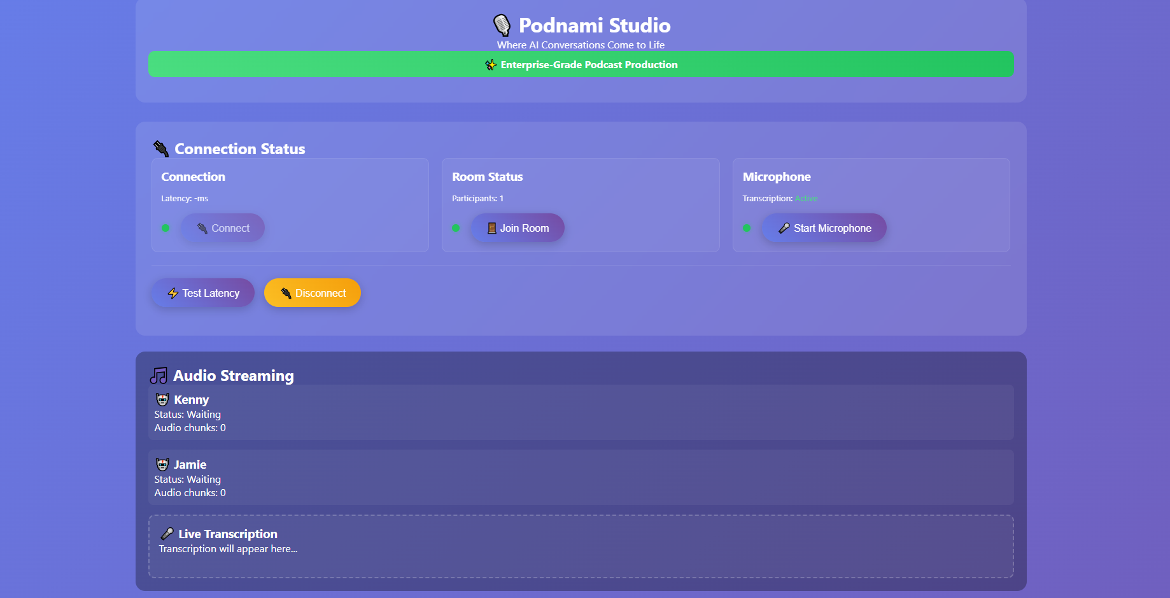1170x598 pixels.
Task: Click the microphone icon beside Live Transcription
Action: click(x=168, y=534)
